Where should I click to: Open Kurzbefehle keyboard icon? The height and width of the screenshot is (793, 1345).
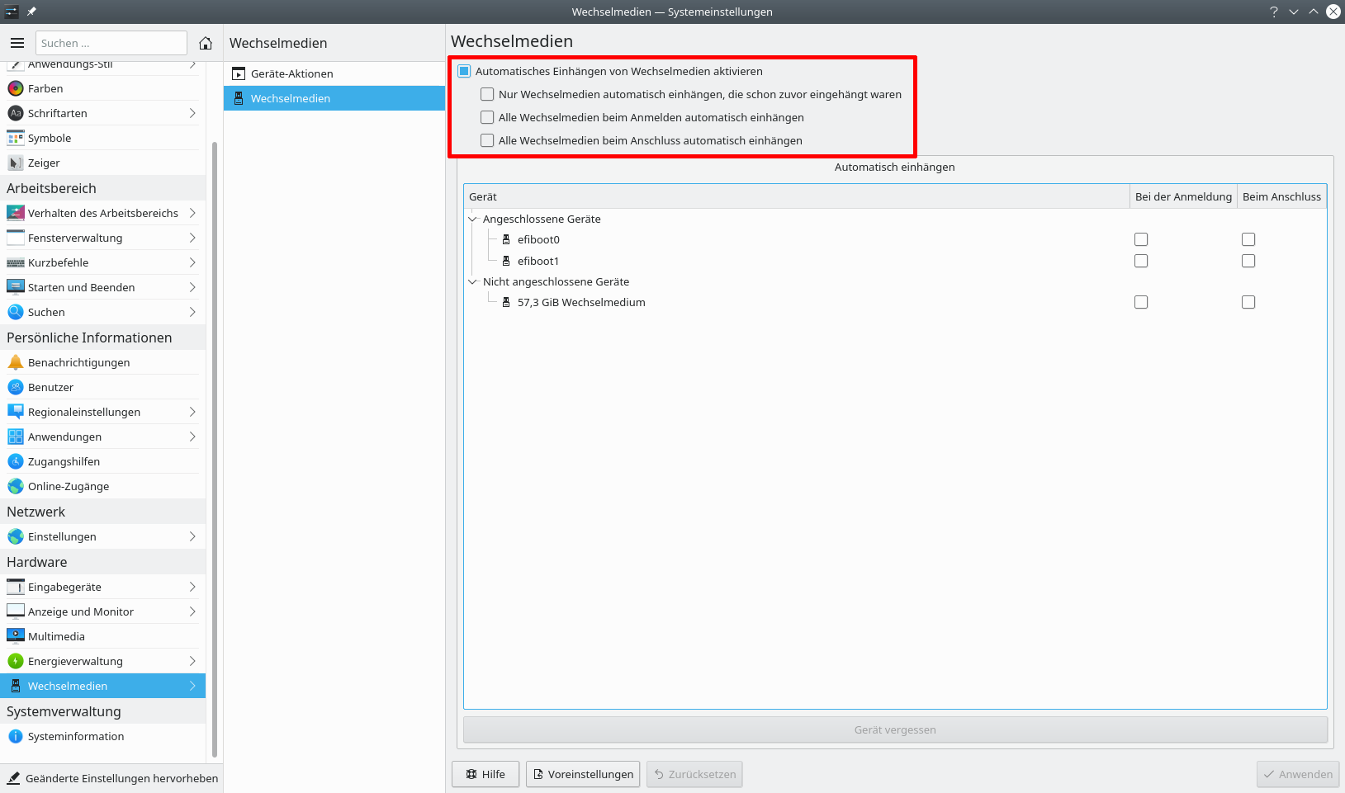[x=16, y=262]
